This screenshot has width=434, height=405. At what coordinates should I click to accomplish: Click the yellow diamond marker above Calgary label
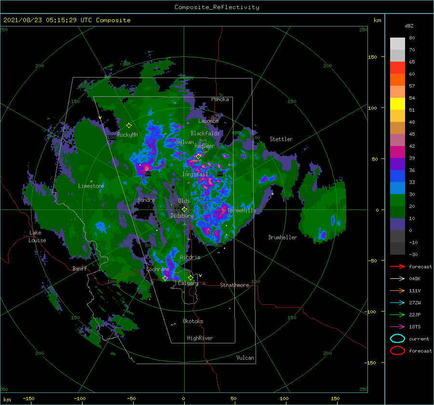[x=190, y=277]
